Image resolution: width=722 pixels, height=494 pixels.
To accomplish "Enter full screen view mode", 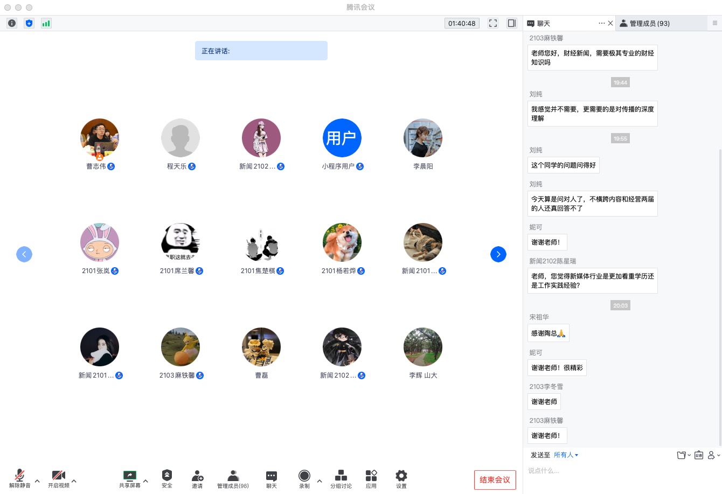I will click(493, 23).
